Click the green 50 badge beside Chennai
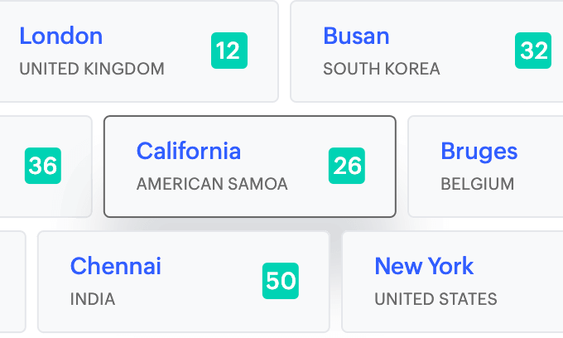 (281, 281)
